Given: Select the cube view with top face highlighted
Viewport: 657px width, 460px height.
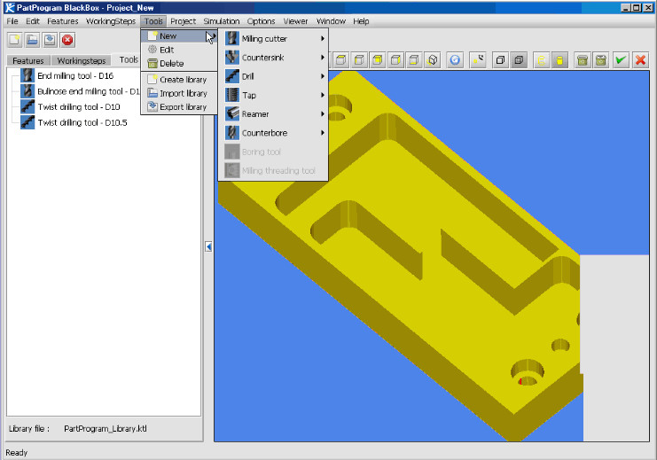Looking at the screenshot, I should (x=341, y=60).
